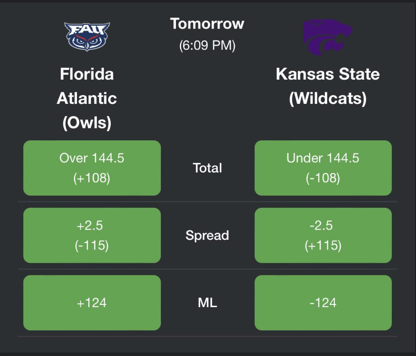Tap the (-115) odds under +2.5
416x356 pixels.
(x=92, y=245)
